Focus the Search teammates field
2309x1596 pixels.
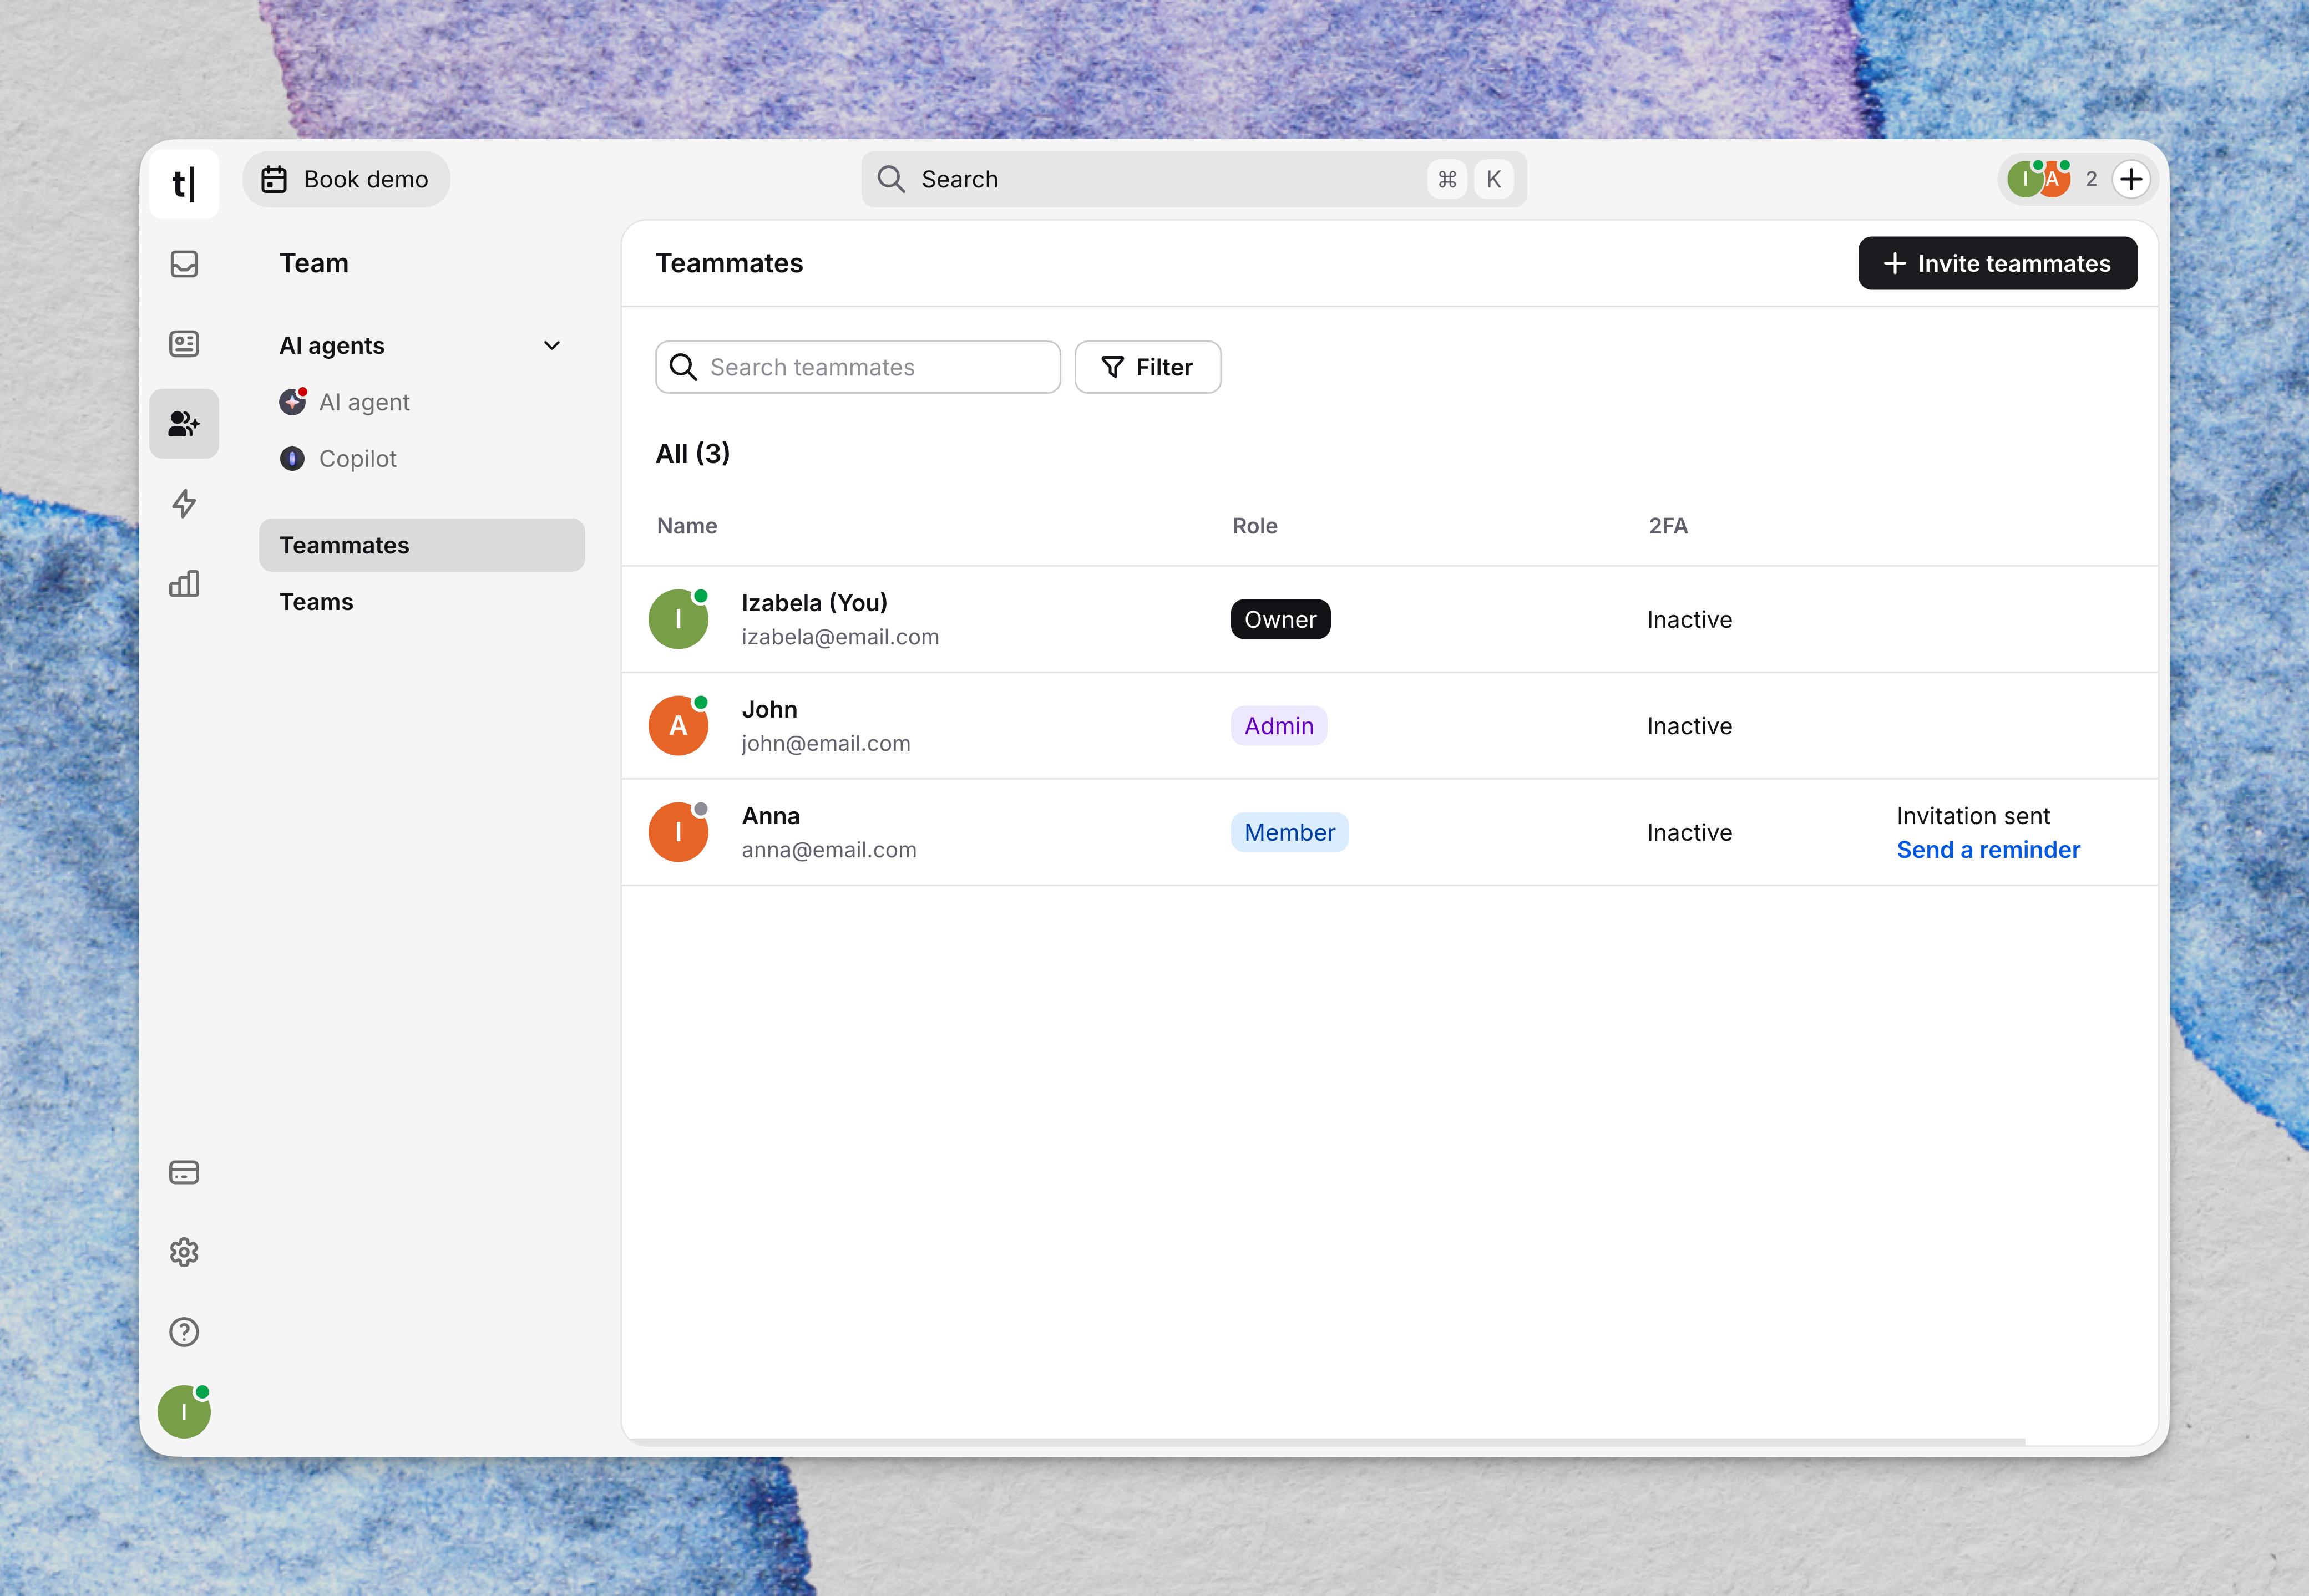coord(857,367)
